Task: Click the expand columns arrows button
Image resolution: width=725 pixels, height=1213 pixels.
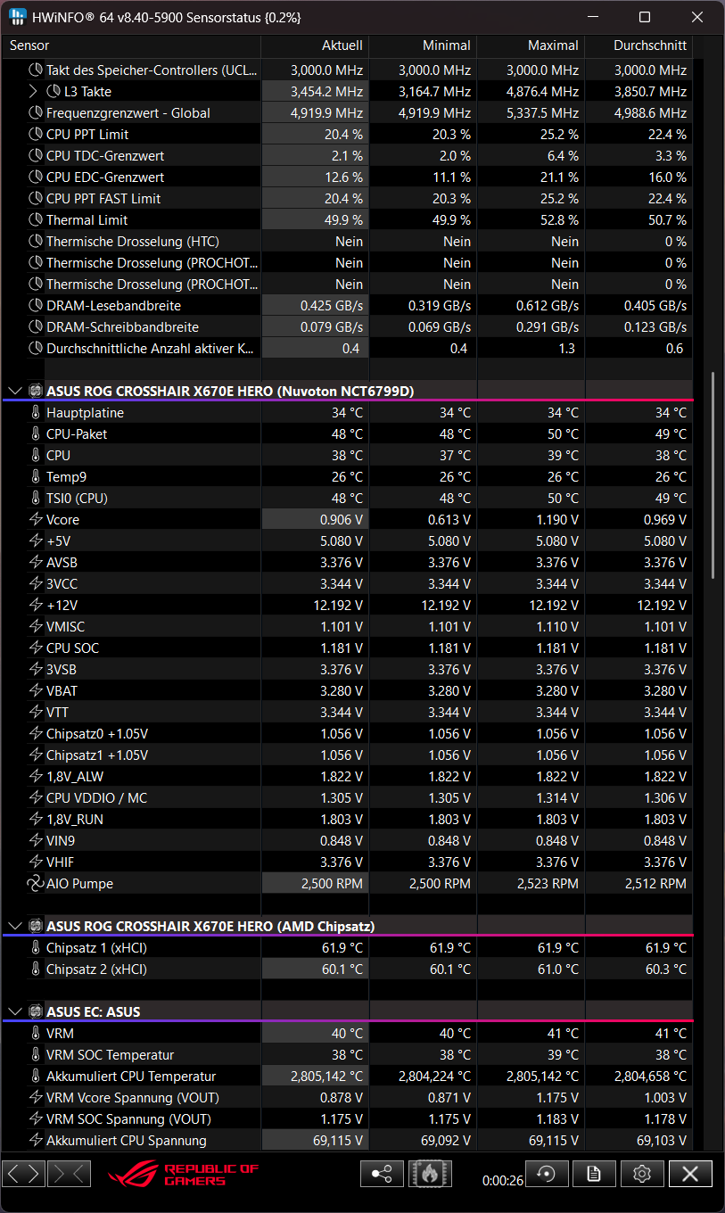Action: tap(24, 1174)
